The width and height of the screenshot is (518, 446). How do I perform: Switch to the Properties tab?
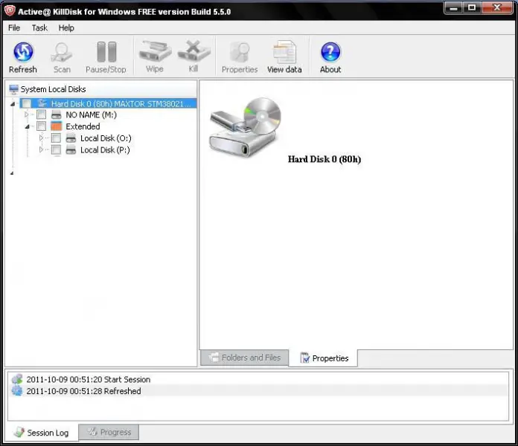[x=324, y=358]
